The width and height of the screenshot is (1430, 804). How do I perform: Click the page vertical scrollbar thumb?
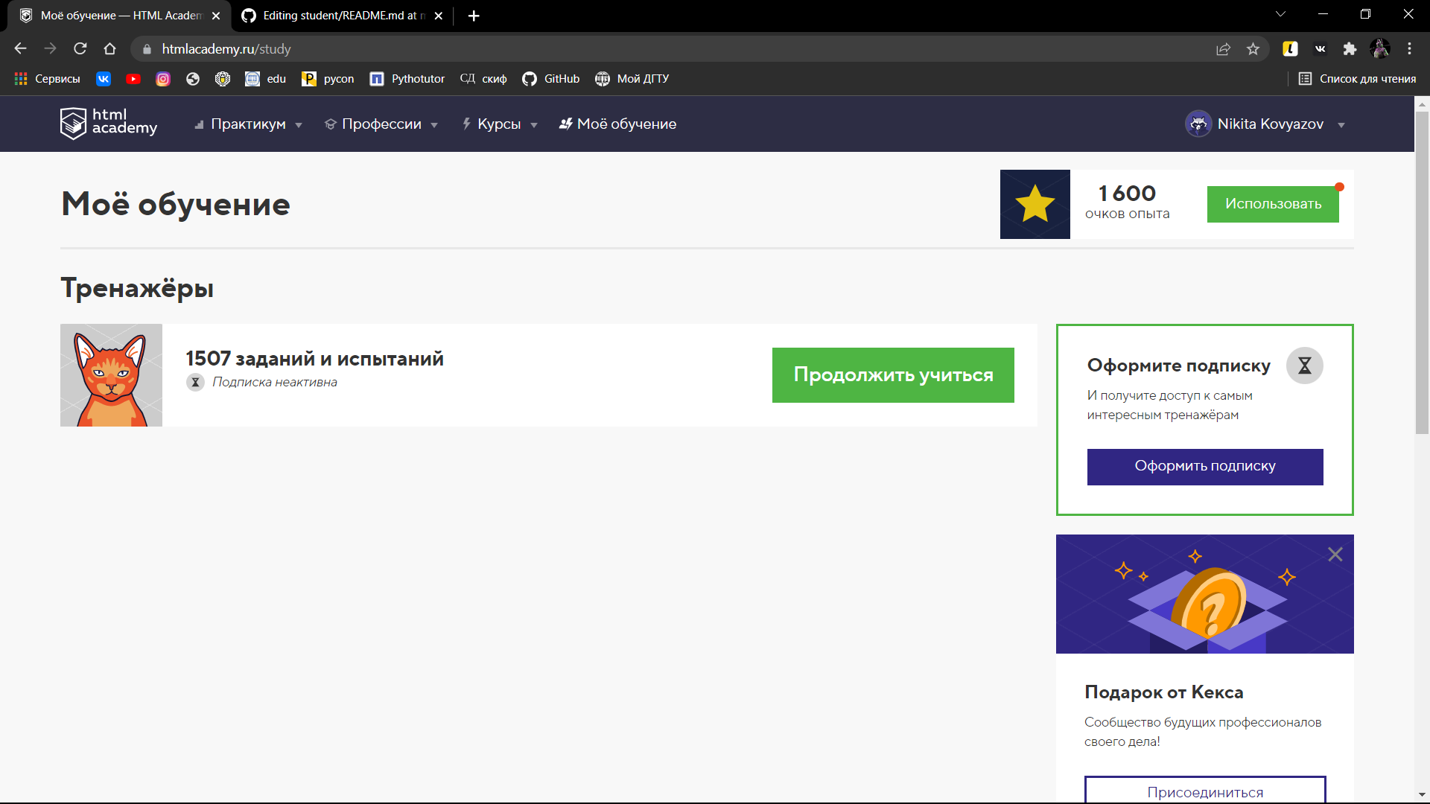(x=1422, y=272)
